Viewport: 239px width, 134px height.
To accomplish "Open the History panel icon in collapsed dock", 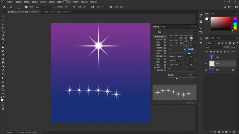I will click(201, 15).
